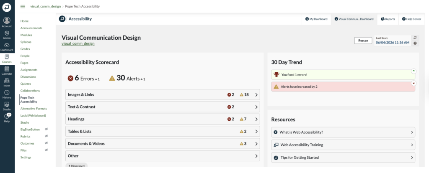The width and height of the screenshot is (429, 173).
Task: Toggle Rubrics hidden eye icon
Action: [47, 136]
